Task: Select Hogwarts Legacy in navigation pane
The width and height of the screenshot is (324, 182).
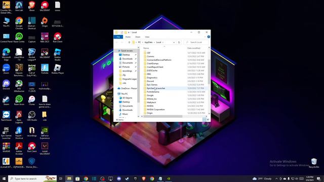Action: (129, 79)
